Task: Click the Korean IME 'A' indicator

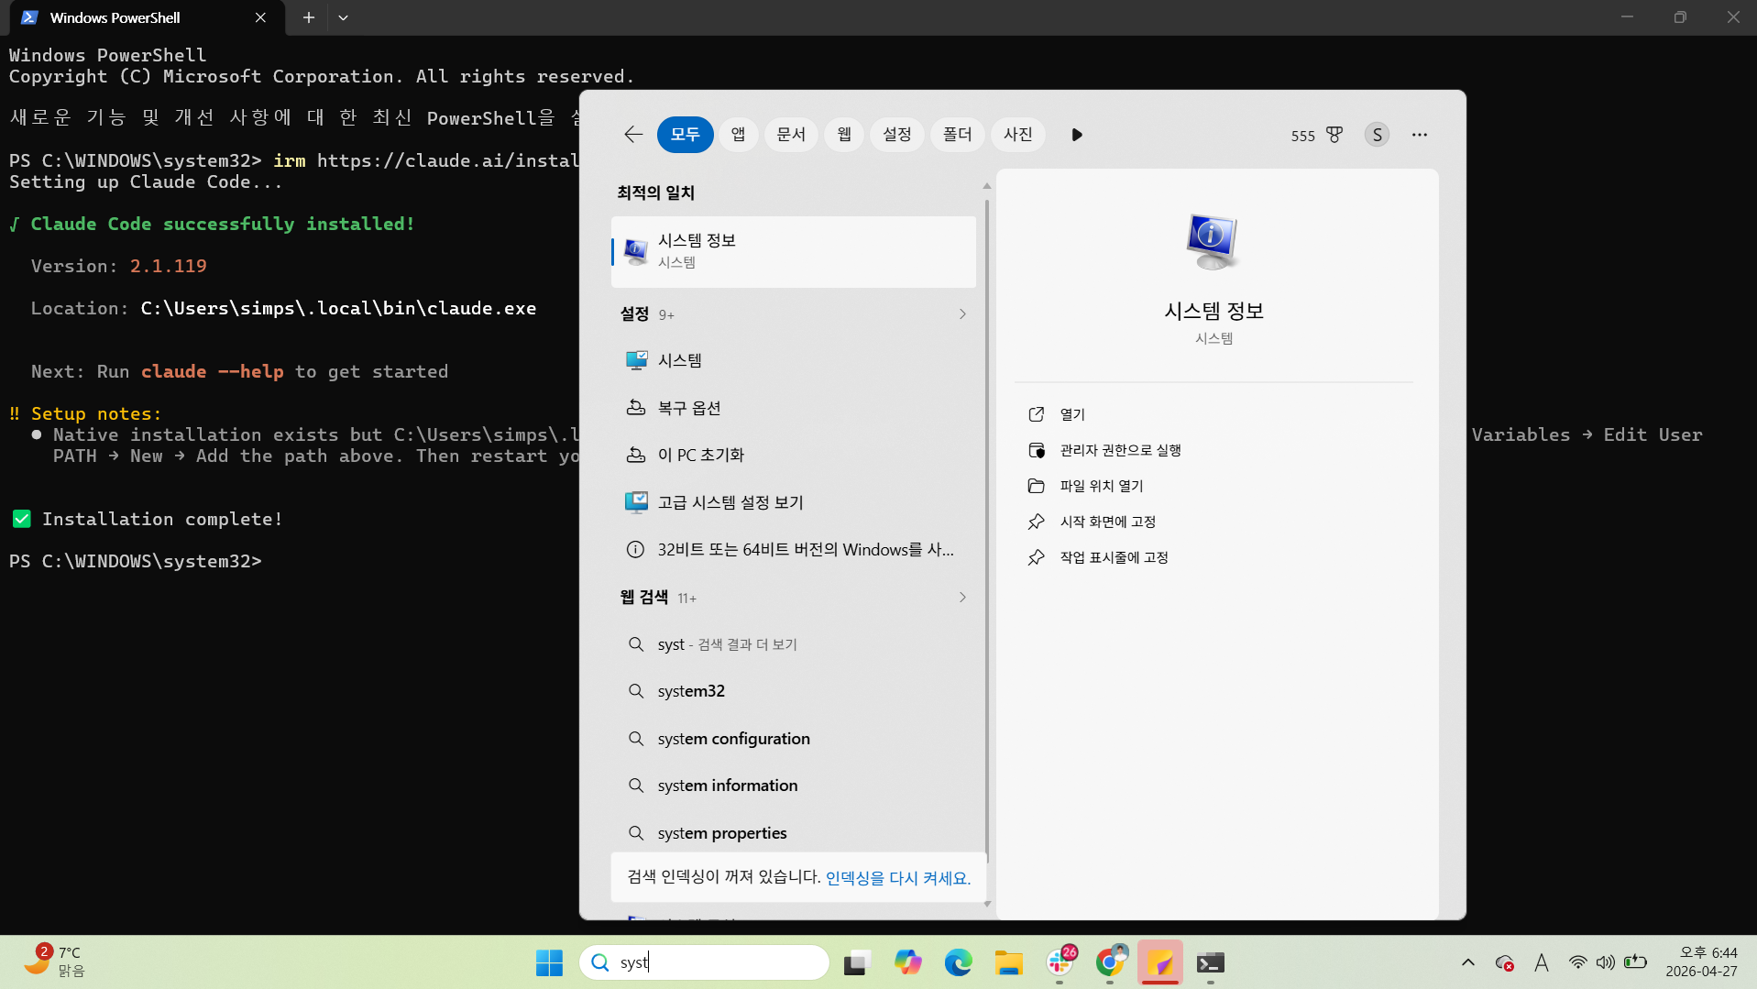Action: tap(1542, 962)
